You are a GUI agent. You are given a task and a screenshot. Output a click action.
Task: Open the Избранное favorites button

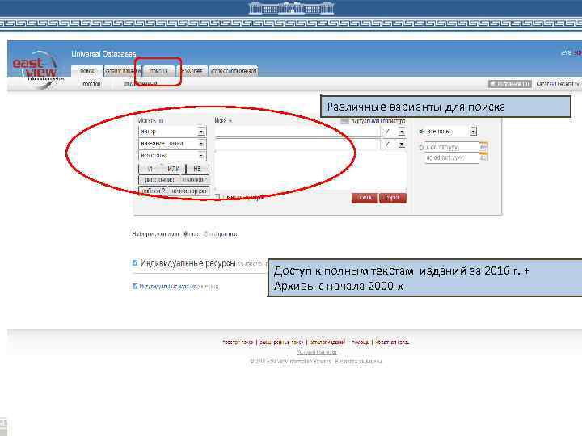click(x=509, y=84)
